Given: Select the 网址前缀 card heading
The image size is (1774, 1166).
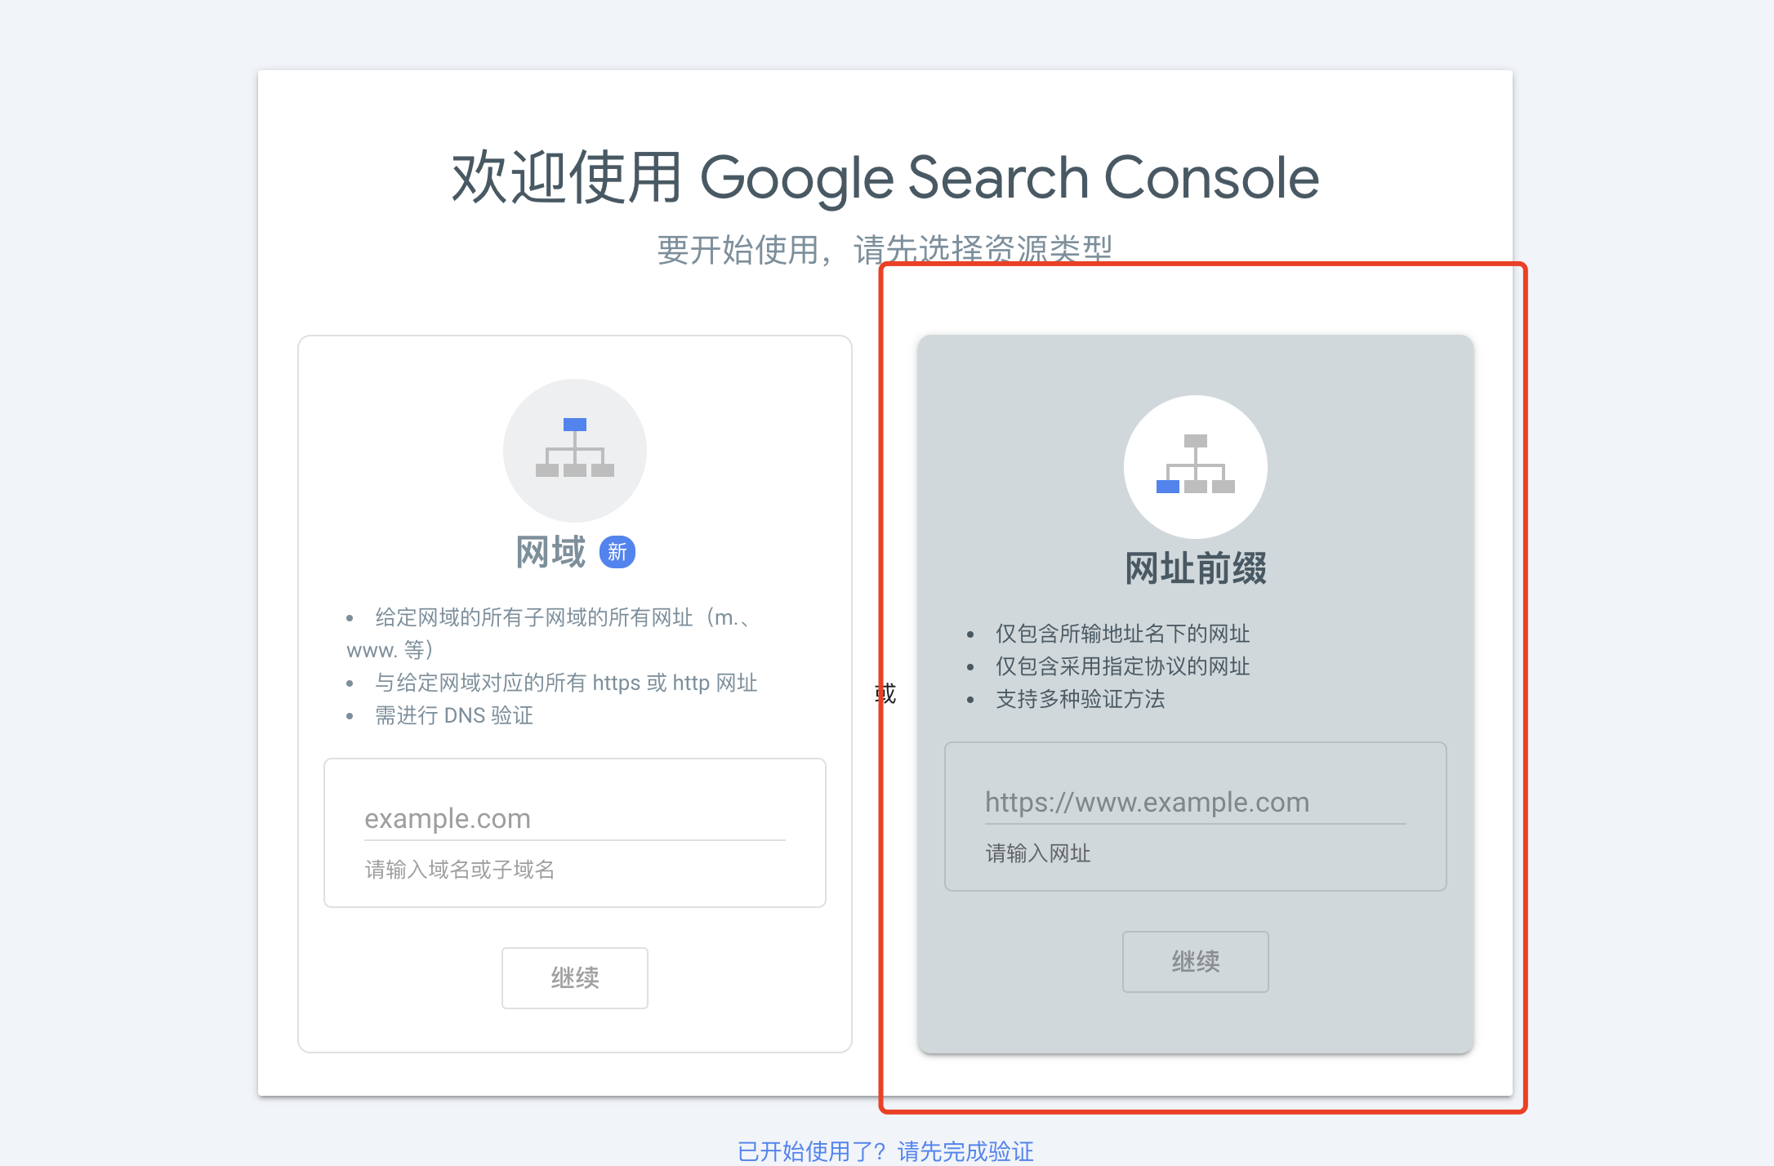Looking at the screenshot, I should click(1196, 568).
